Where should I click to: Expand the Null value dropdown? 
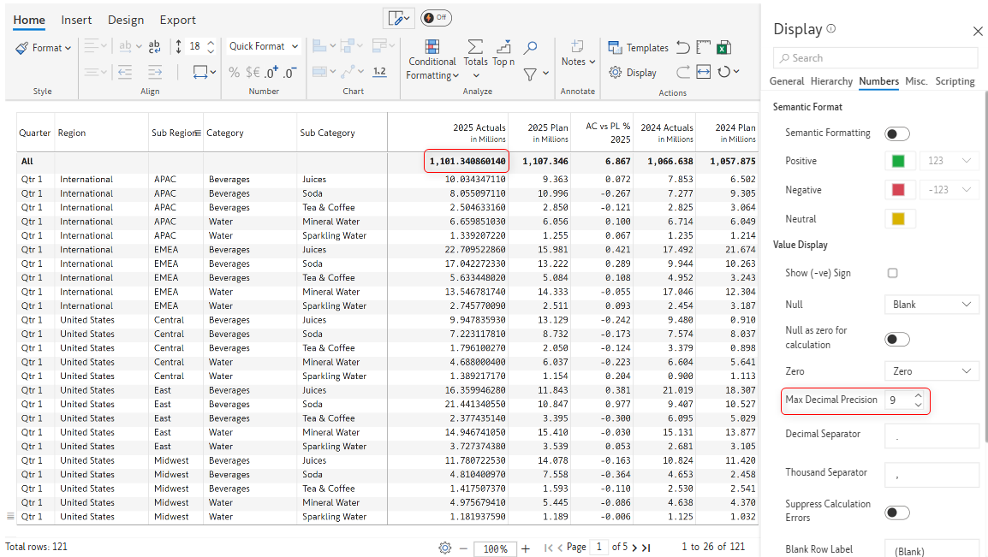click(x=931, y=305)
